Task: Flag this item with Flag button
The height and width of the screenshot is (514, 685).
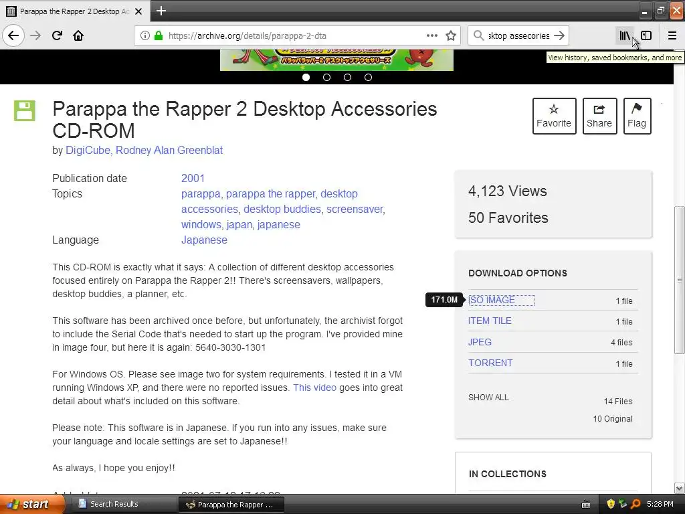Action: tap(637, 116)
